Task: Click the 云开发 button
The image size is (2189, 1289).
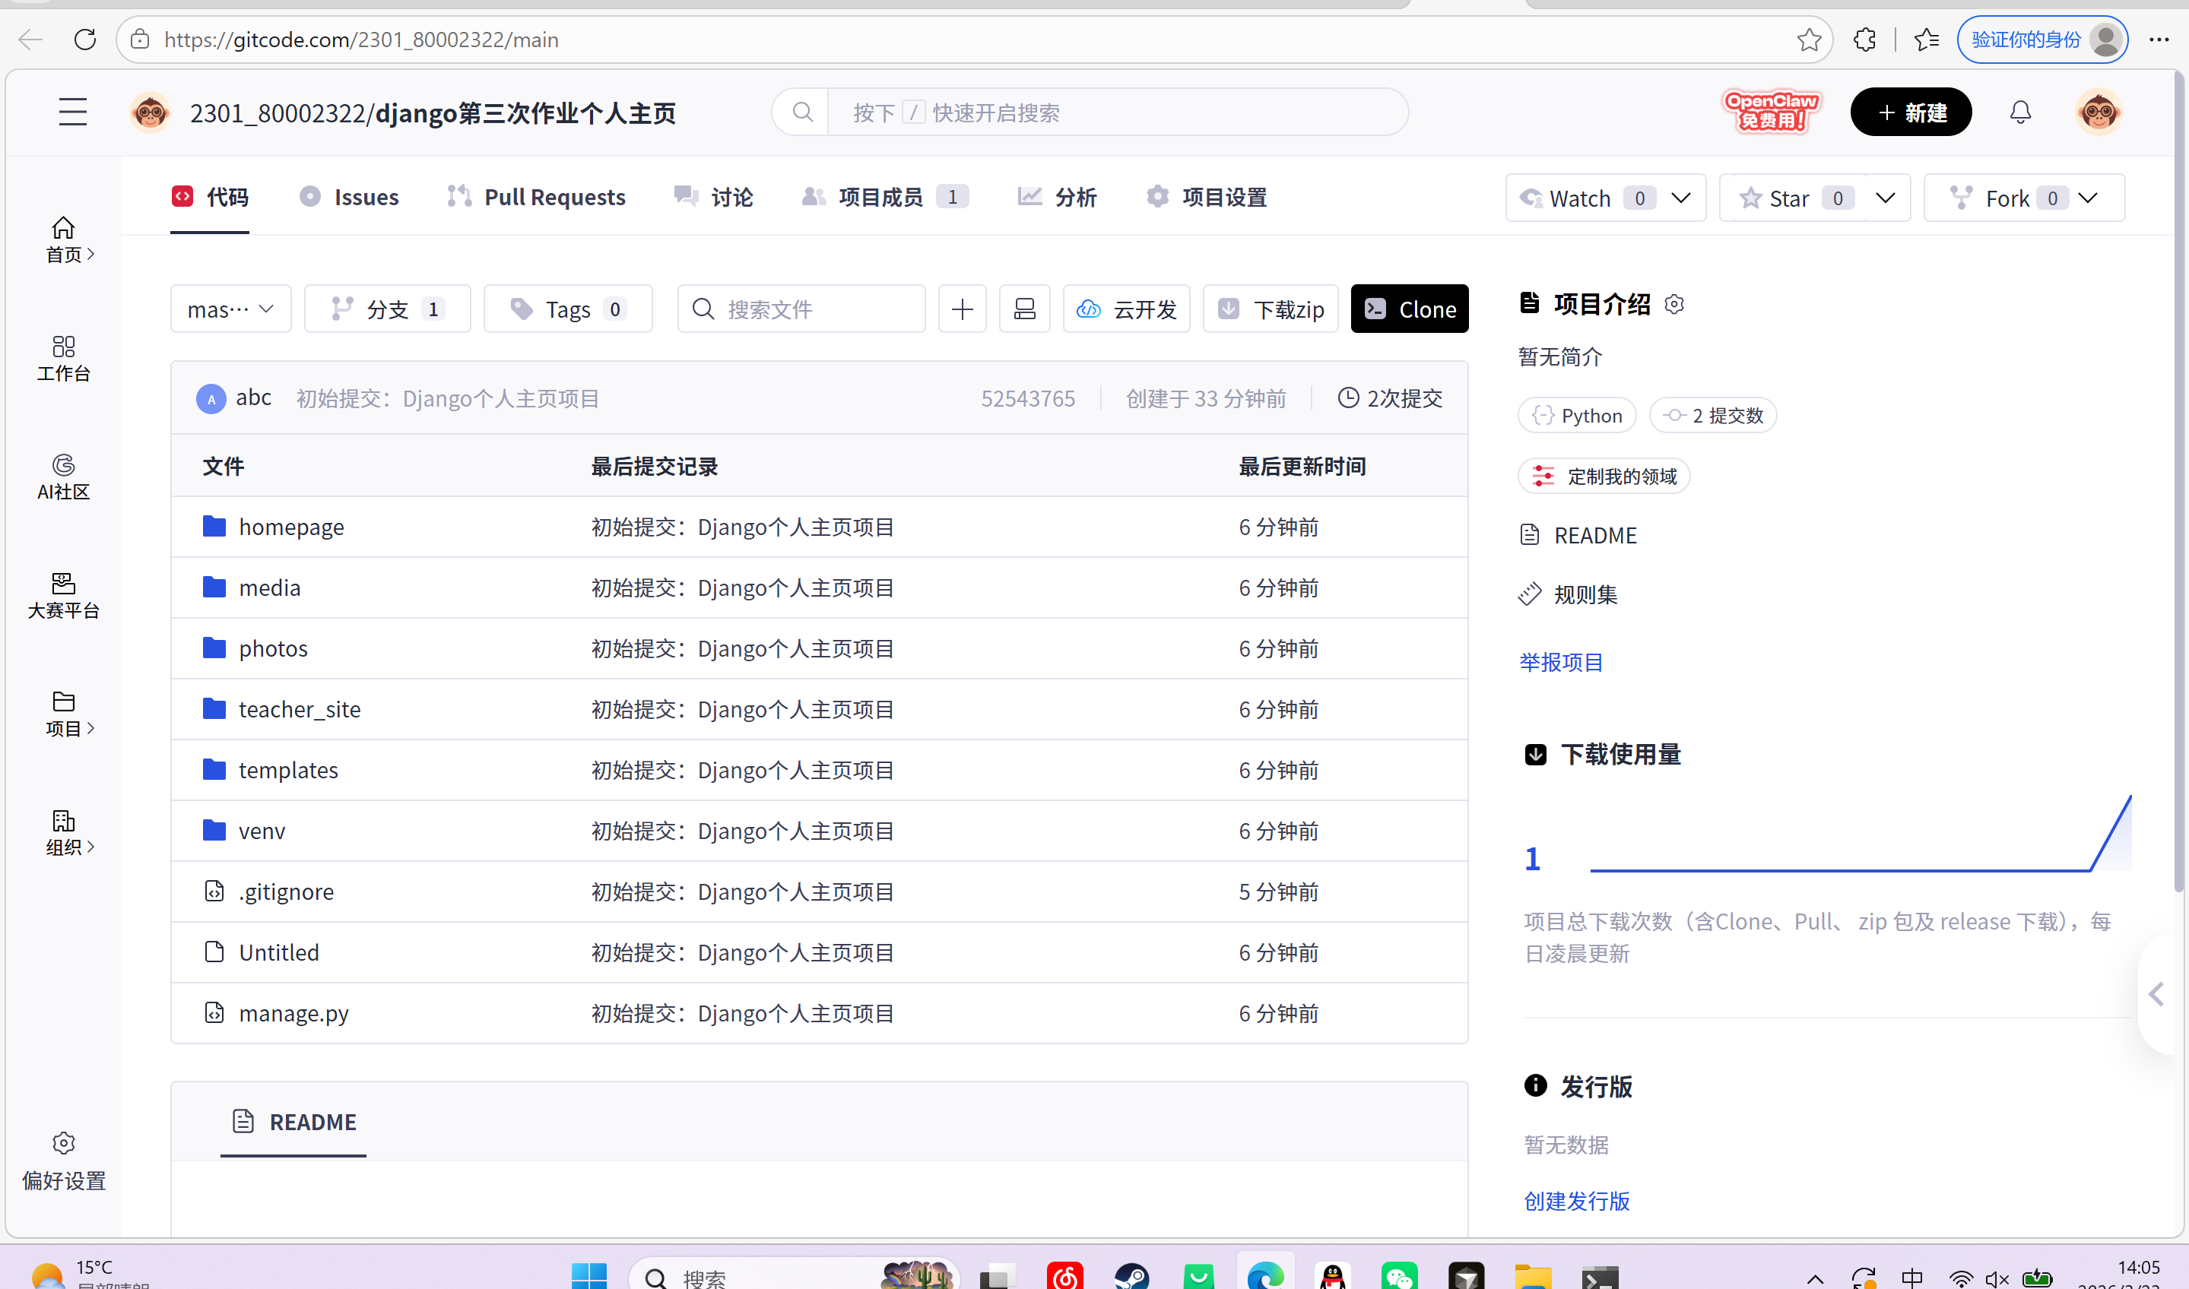Action: [x=1126, y=309]
